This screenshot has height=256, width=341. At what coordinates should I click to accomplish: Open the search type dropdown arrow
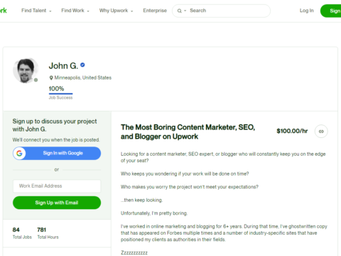185,11
